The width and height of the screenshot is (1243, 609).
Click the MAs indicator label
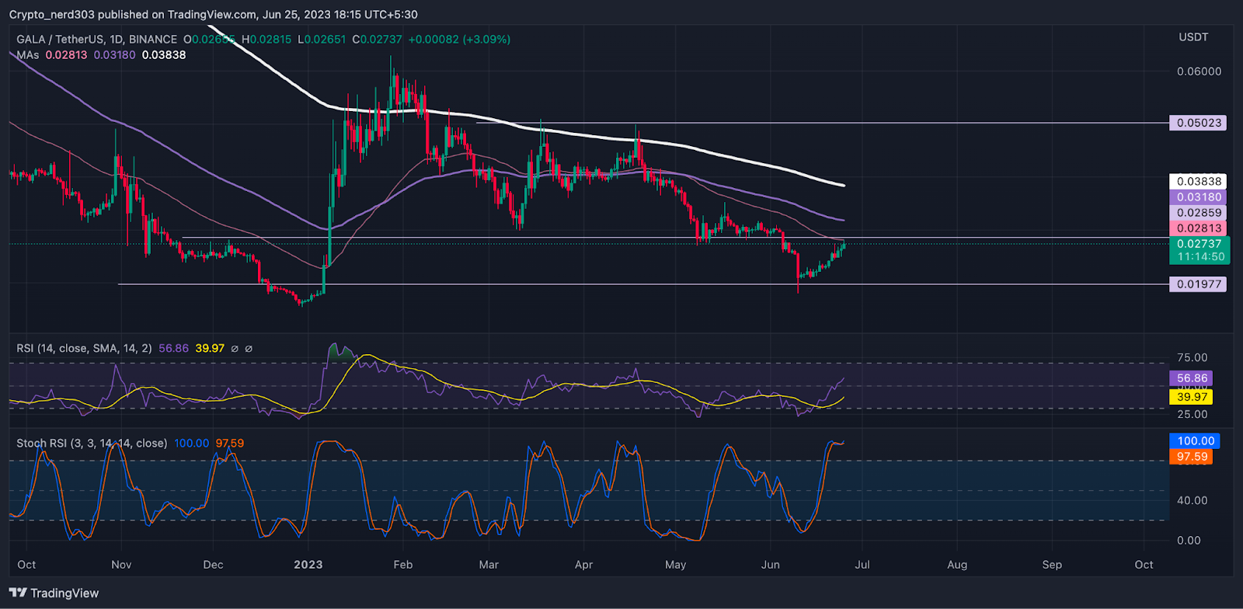click(28, 54)
